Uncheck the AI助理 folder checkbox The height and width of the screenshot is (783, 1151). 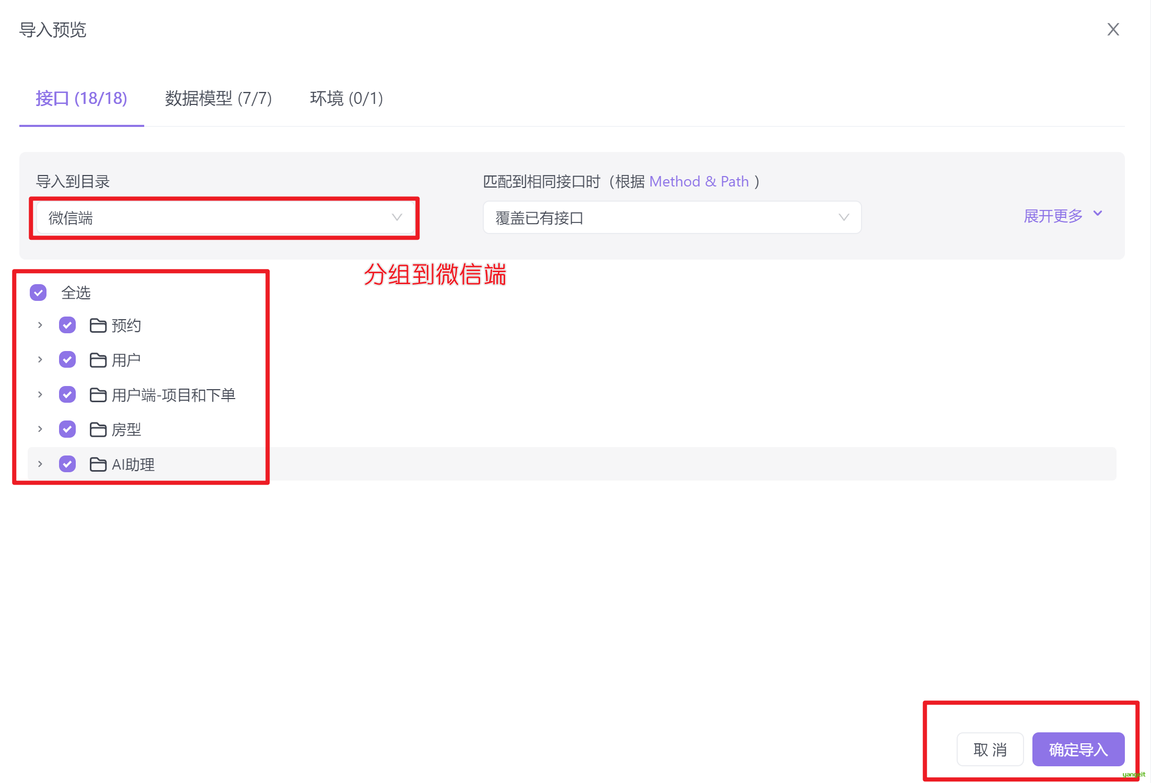tap(67, 464)
